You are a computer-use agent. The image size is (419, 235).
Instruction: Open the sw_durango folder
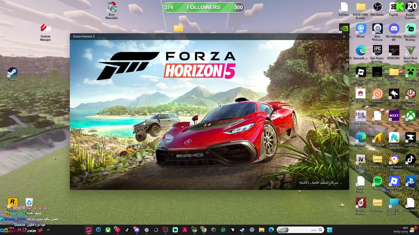(x=377, y=205)
